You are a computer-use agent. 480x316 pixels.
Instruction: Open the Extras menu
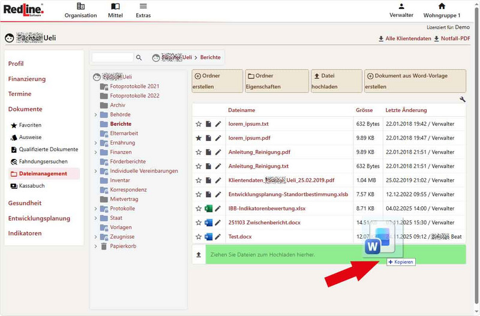(143, 10)
